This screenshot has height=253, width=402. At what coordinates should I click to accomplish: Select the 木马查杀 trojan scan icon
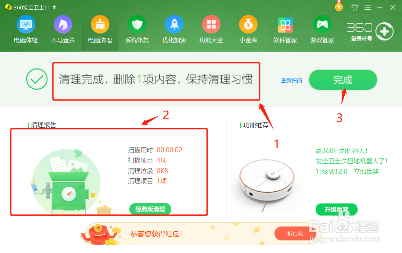point(63,24)
